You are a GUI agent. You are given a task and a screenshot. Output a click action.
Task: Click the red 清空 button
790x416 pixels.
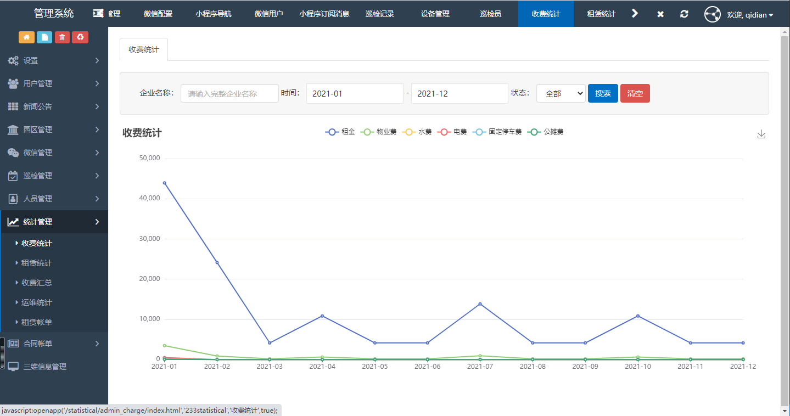point(635,93)
